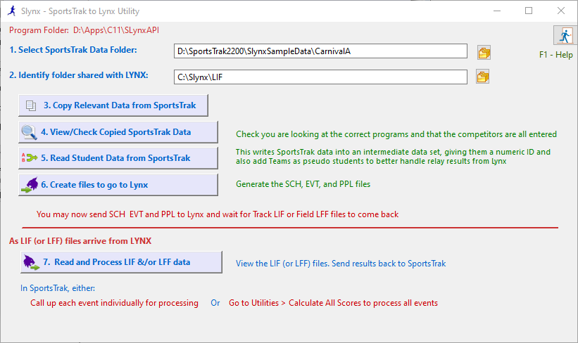Click the exit running-man icon button
578x343 pixels.
point(565,35)
